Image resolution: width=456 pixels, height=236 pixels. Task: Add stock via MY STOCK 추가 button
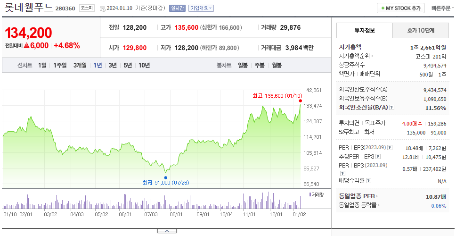(401, 8)
